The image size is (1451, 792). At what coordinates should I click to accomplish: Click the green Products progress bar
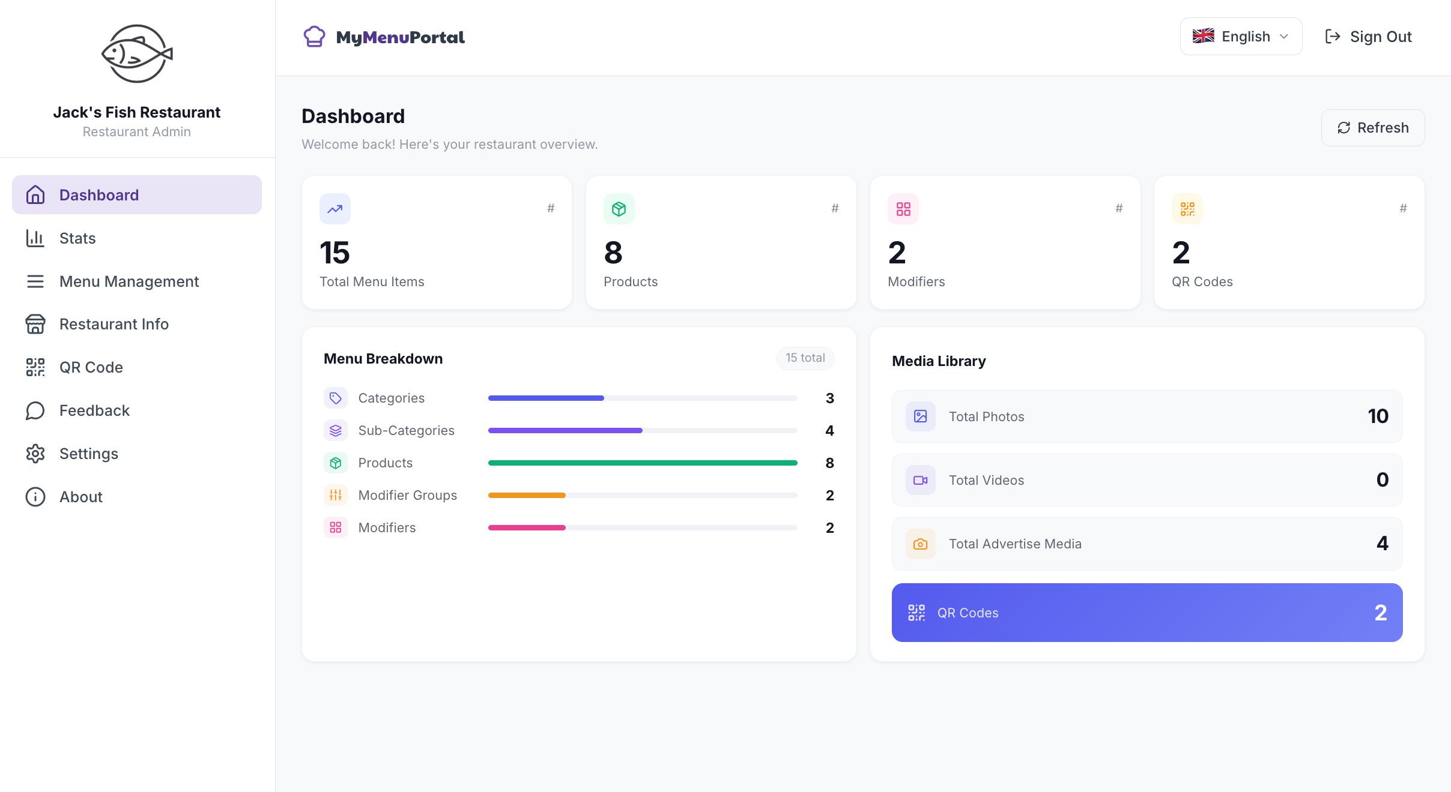click(643, 463)
